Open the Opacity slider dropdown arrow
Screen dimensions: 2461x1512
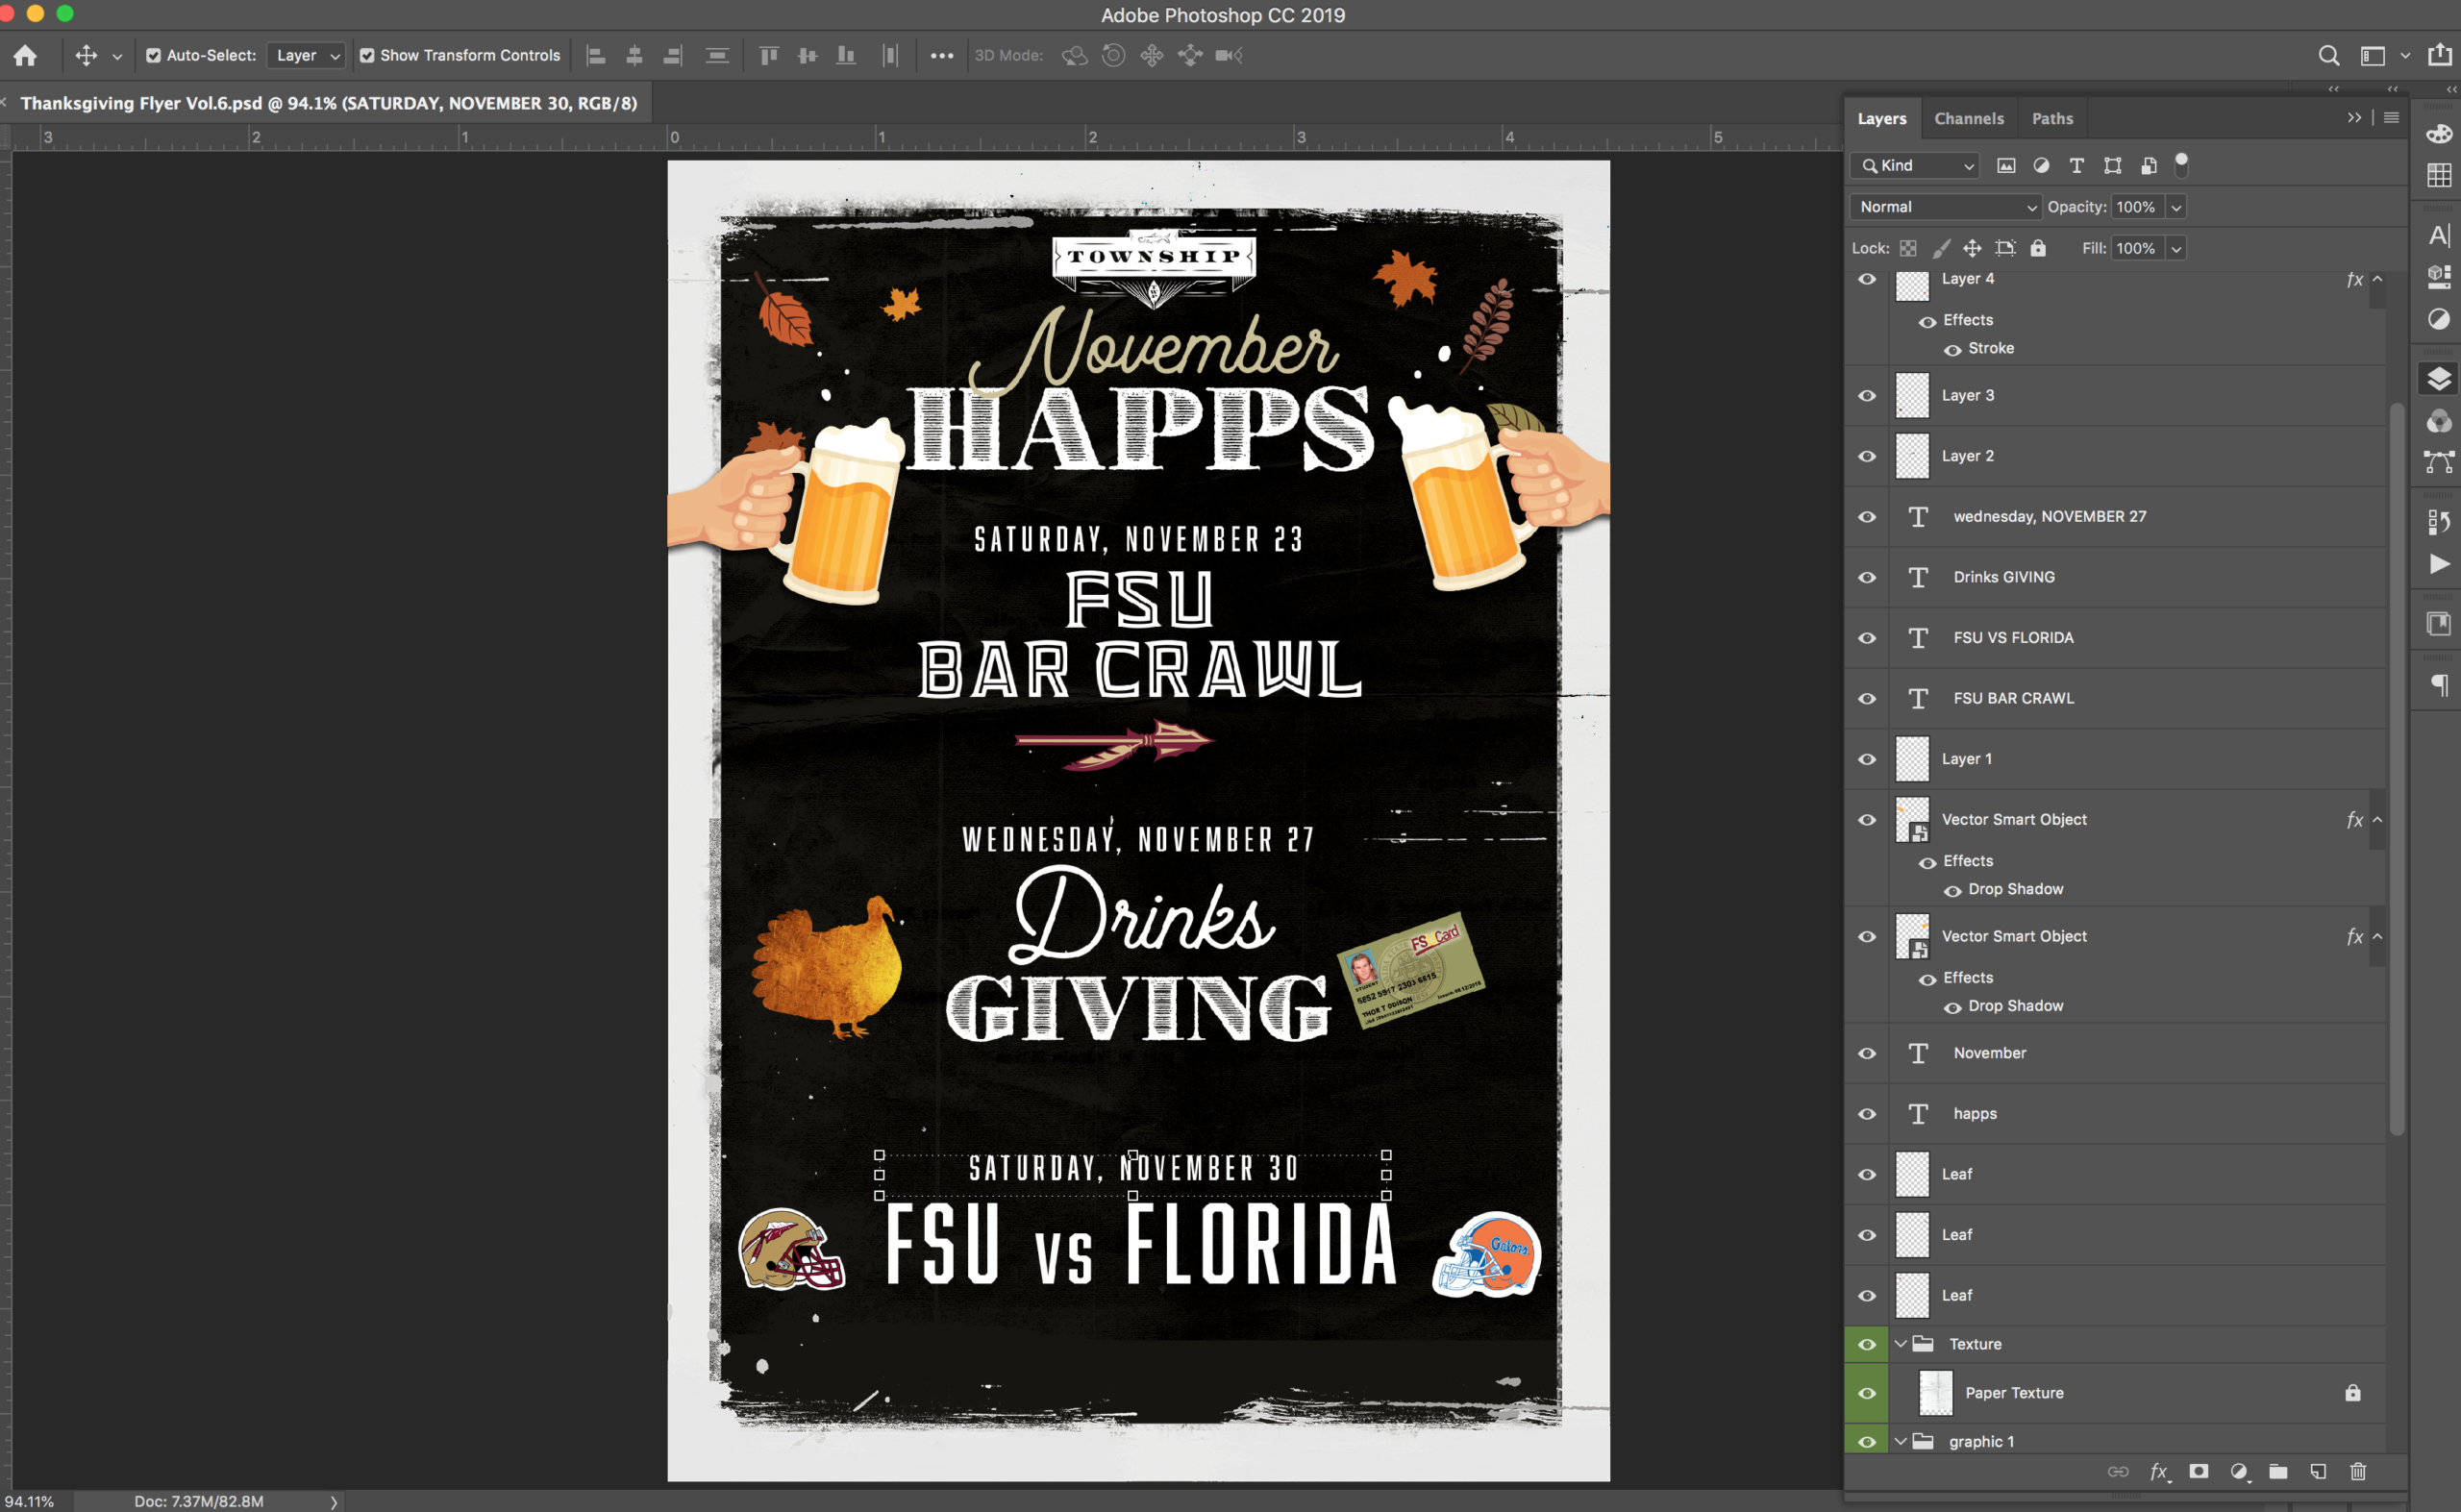pyautogui.click(x=2175, y=207)
